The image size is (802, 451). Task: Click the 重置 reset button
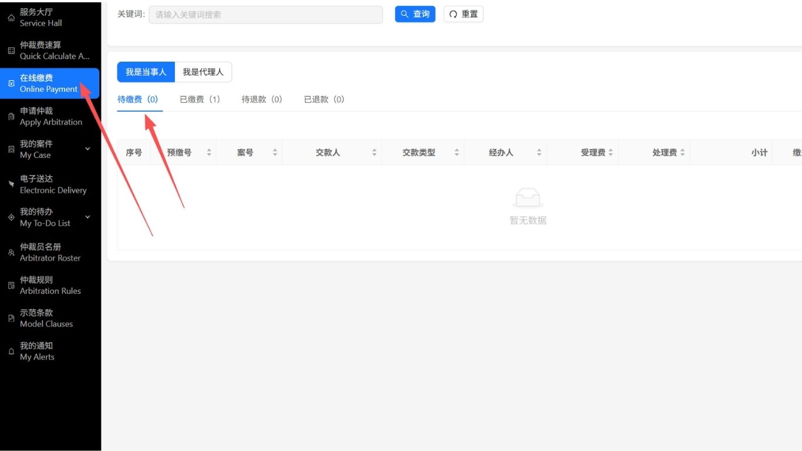[463, 14]
